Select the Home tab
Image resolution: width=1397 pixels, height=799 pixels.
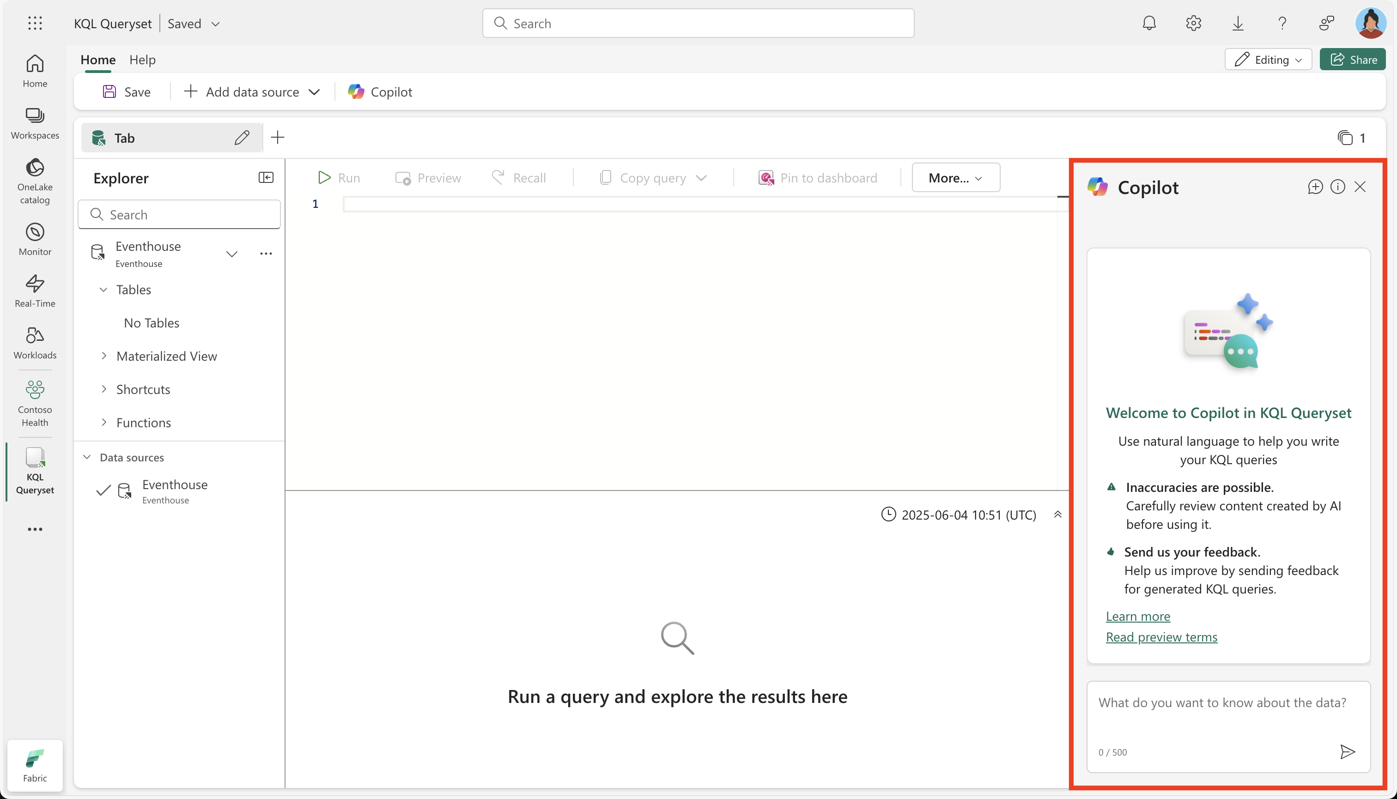click(98, 59)
